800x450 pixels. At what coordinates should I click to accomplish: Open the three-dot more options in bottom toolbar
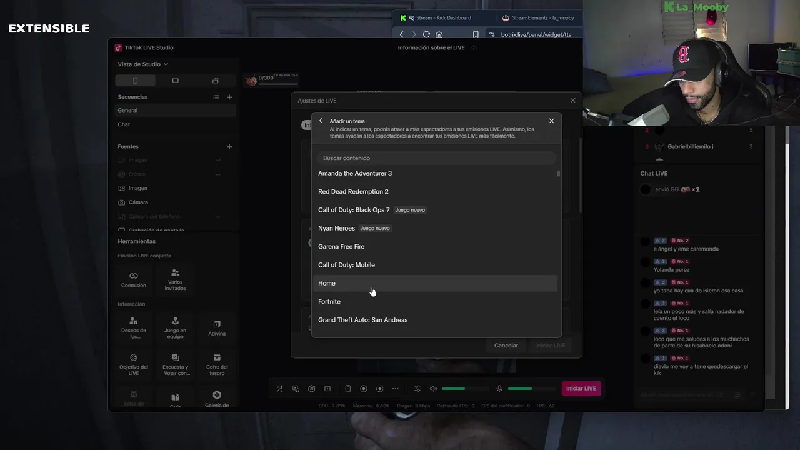[x=395, y=389]
